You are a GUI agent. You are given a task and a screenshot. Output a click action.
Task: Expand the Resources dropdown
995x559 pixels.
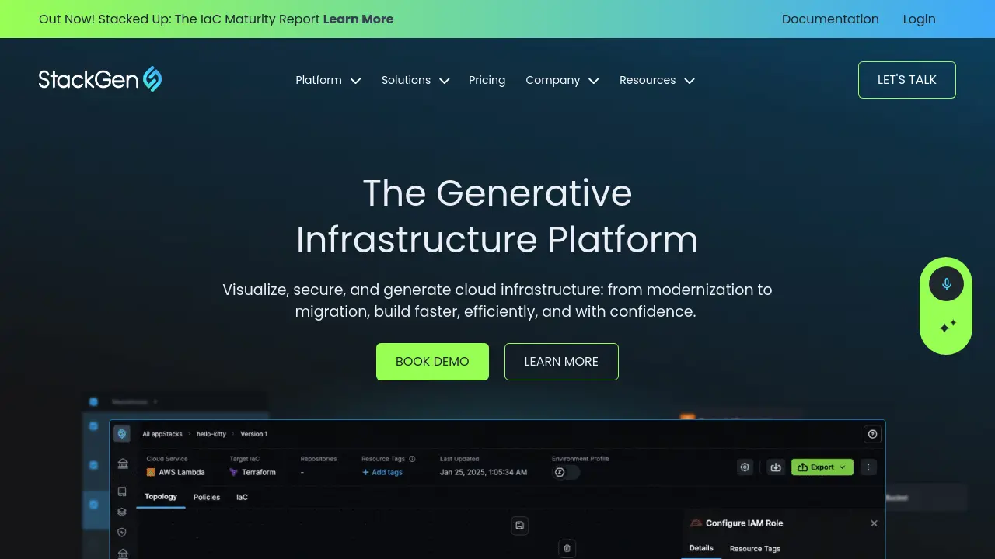(657, 80)
